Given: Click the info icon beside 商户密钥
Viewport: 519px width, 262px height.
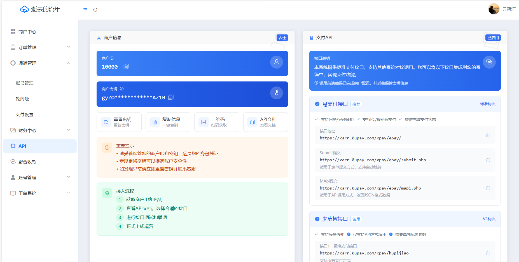Looking at the screenshot, I should click(x=122, y=89).
